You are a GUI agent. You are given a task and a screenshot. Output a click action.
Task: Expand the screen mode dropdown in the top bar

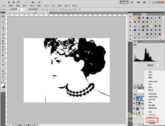[40, 2]
